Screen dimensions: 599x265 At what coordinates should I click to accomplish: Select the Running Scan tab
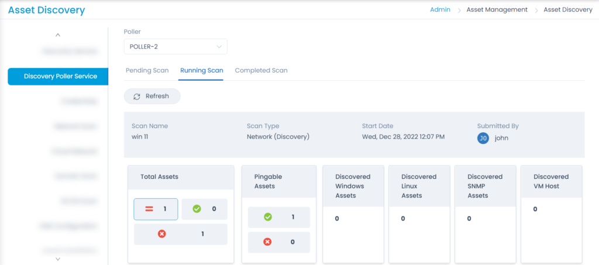202,70
